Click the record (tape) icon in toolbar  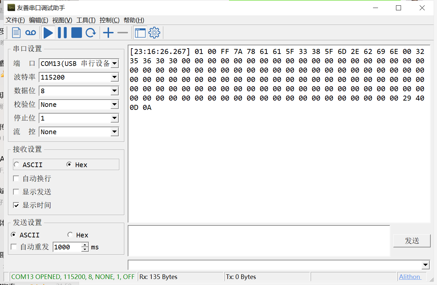31,33
